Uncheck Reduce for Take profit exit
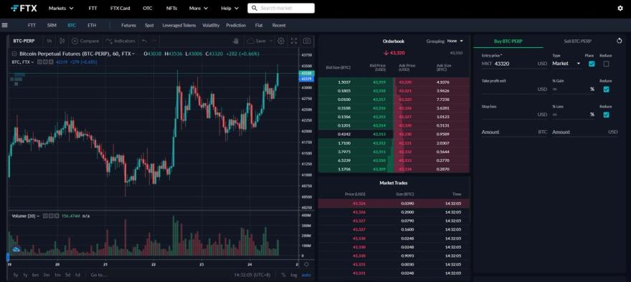 point(606,89)
